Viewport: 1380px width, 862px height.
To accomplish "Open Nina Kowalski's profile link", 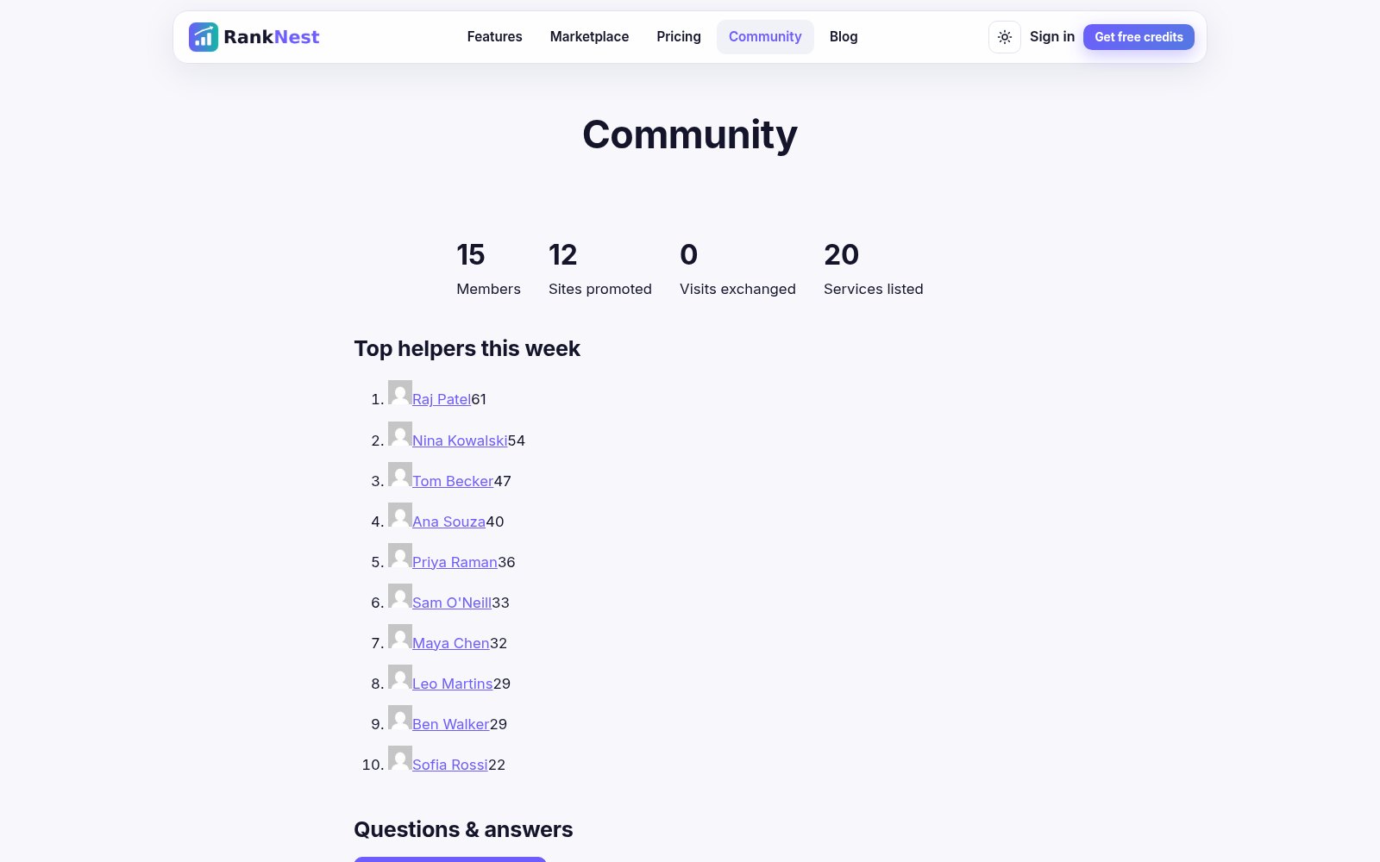I will coord(460,440).
